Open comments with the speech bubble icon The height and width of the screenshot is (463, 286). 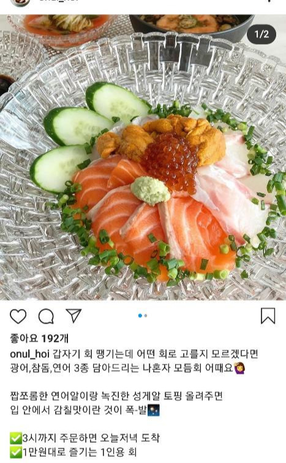46,317
